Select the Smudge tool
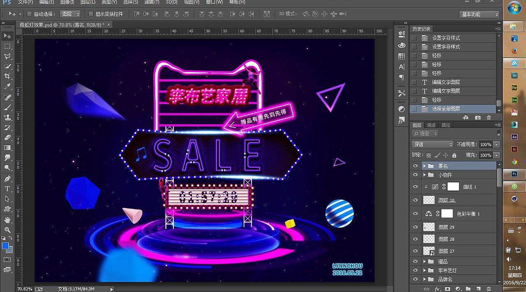 [x=7, y=158]
